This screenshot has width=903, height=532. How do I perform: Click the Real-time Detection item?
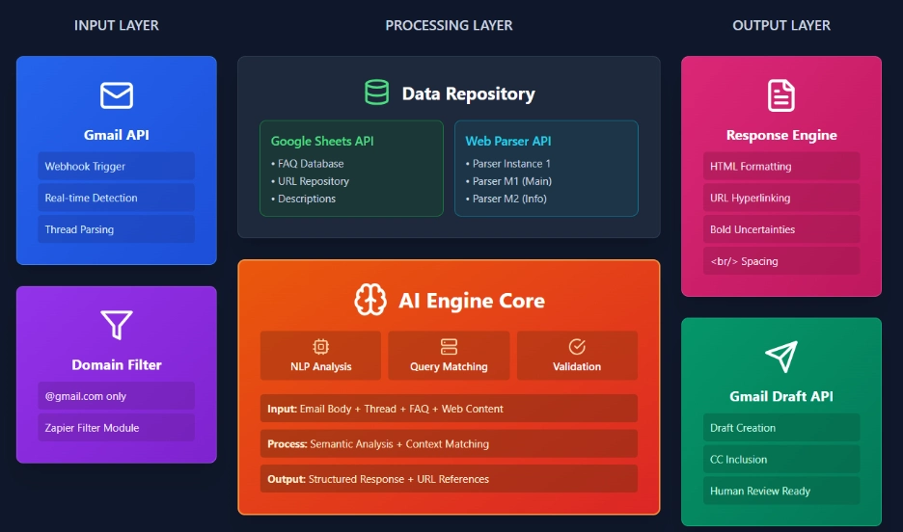117,198
